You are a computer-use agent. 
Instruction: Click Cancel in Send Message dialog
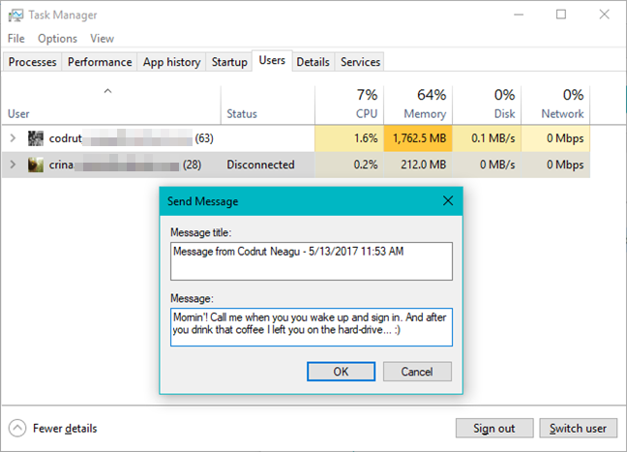pos(417,372)
